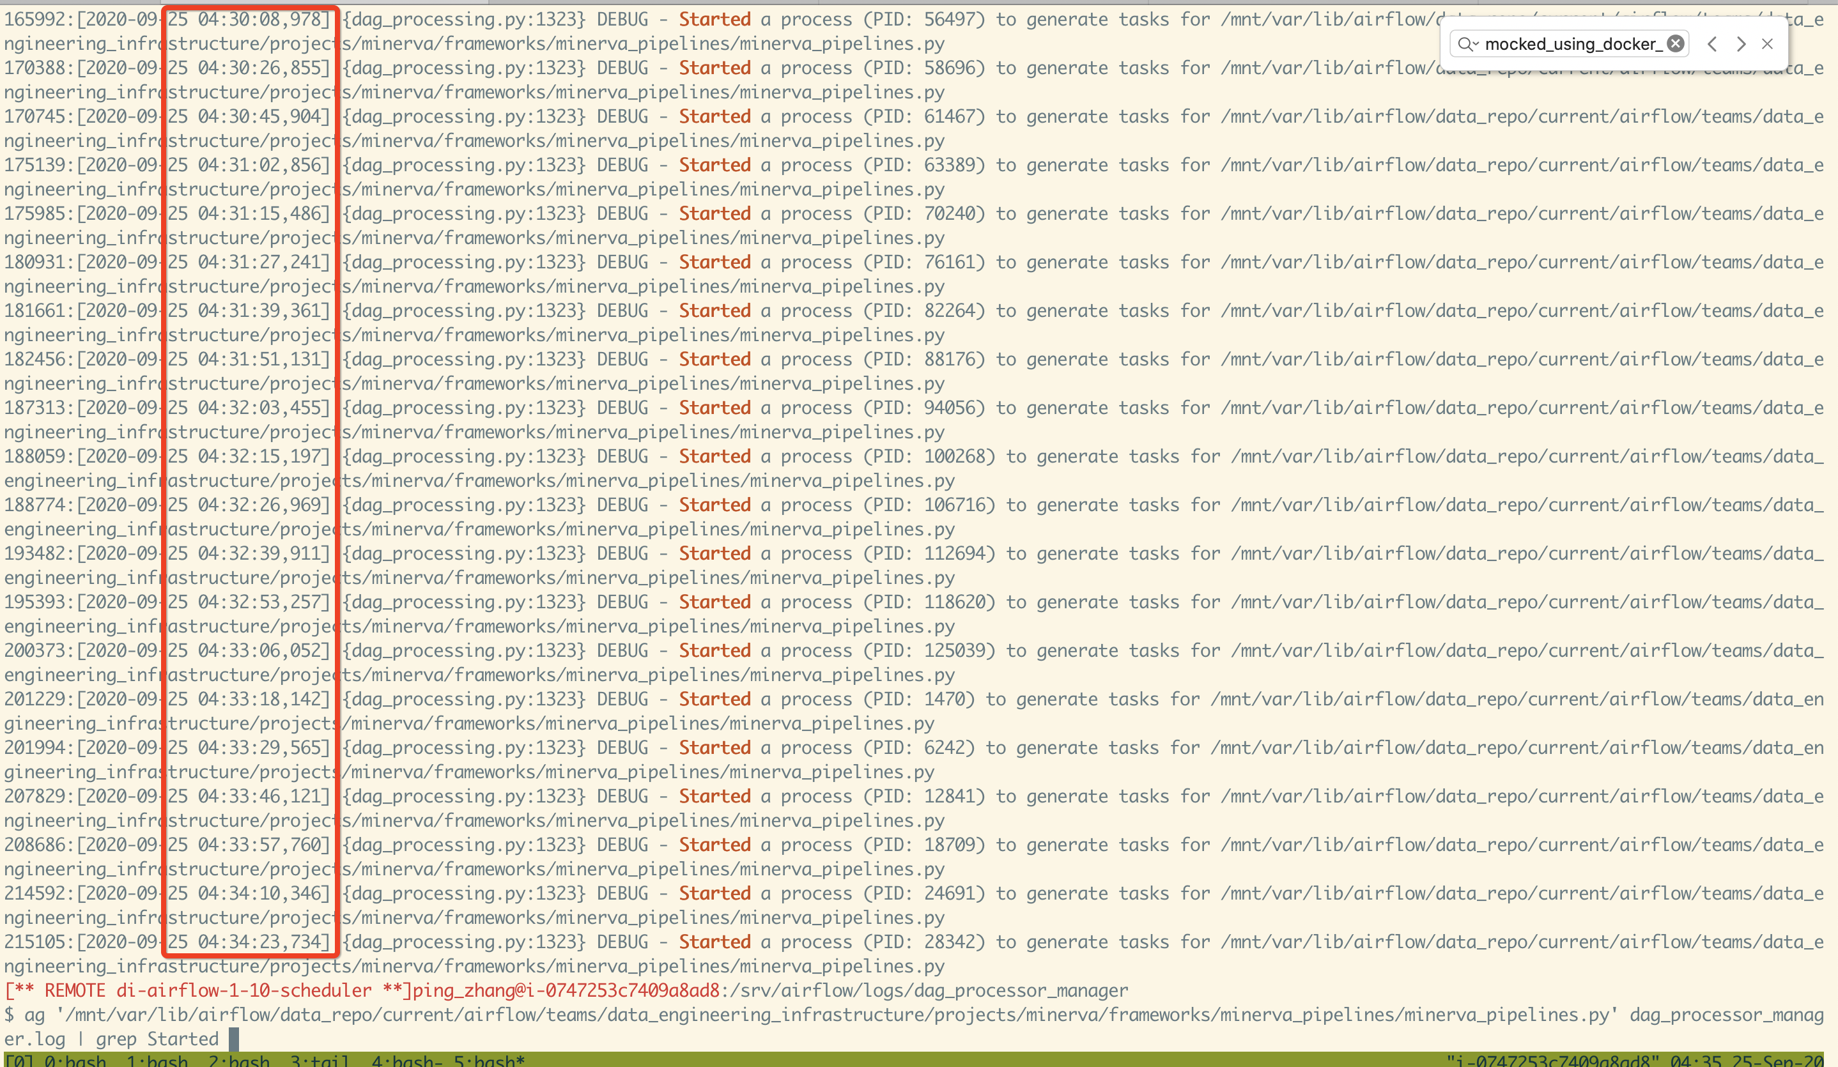Switch to tmux window 0:bash

74,1061
